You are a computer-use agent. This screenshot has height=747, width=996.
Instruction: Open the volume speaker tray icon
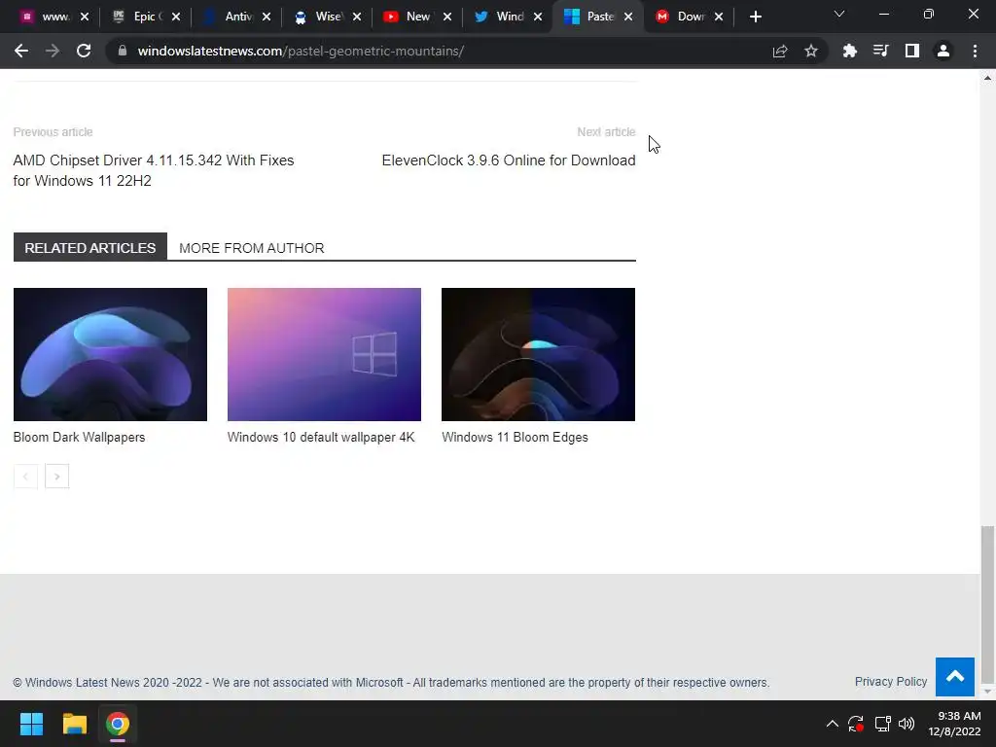907,724
